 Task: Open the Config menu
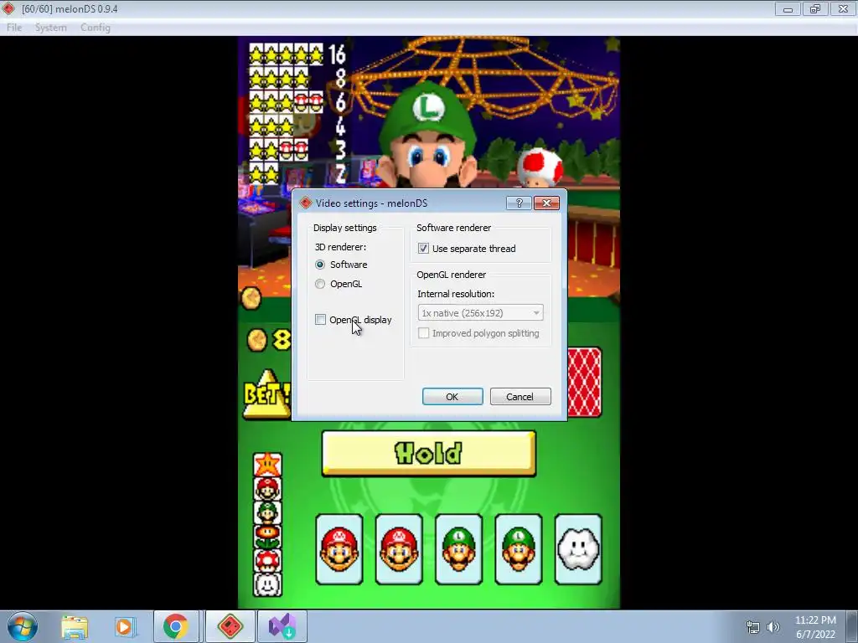[96, 28]
